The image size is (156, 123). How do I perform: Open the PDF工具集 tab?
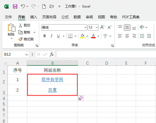click(x=131, y=17)
